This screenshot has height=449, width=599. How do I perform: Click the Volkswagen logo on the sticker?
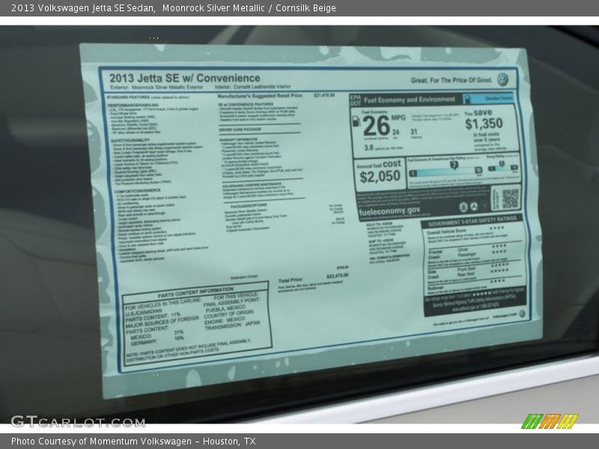[502, 79]
